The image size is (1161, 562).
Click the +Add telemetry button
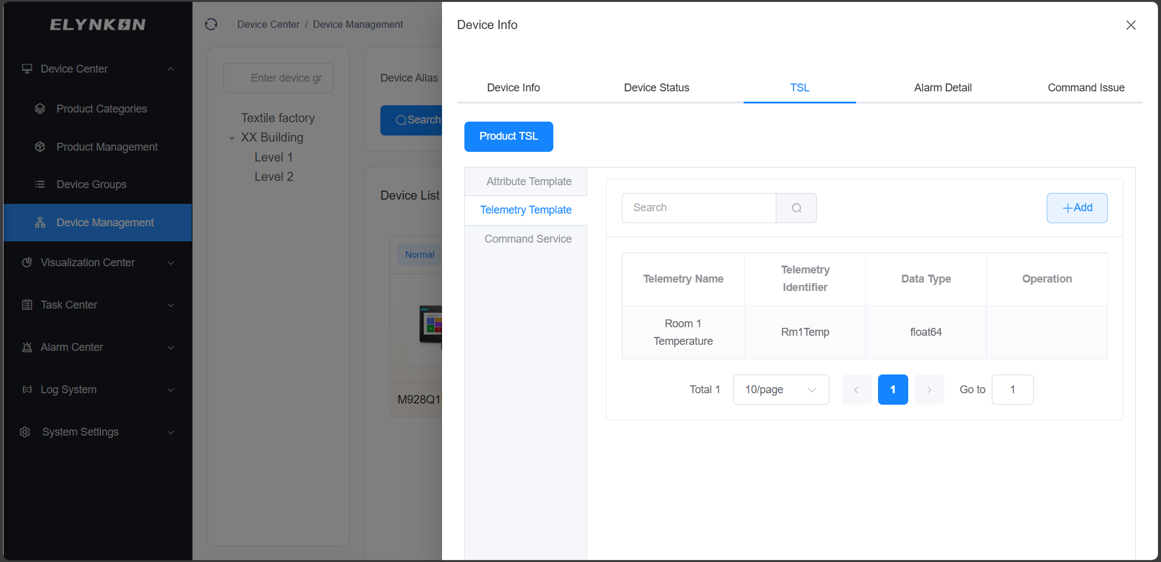coord(1077,208)
